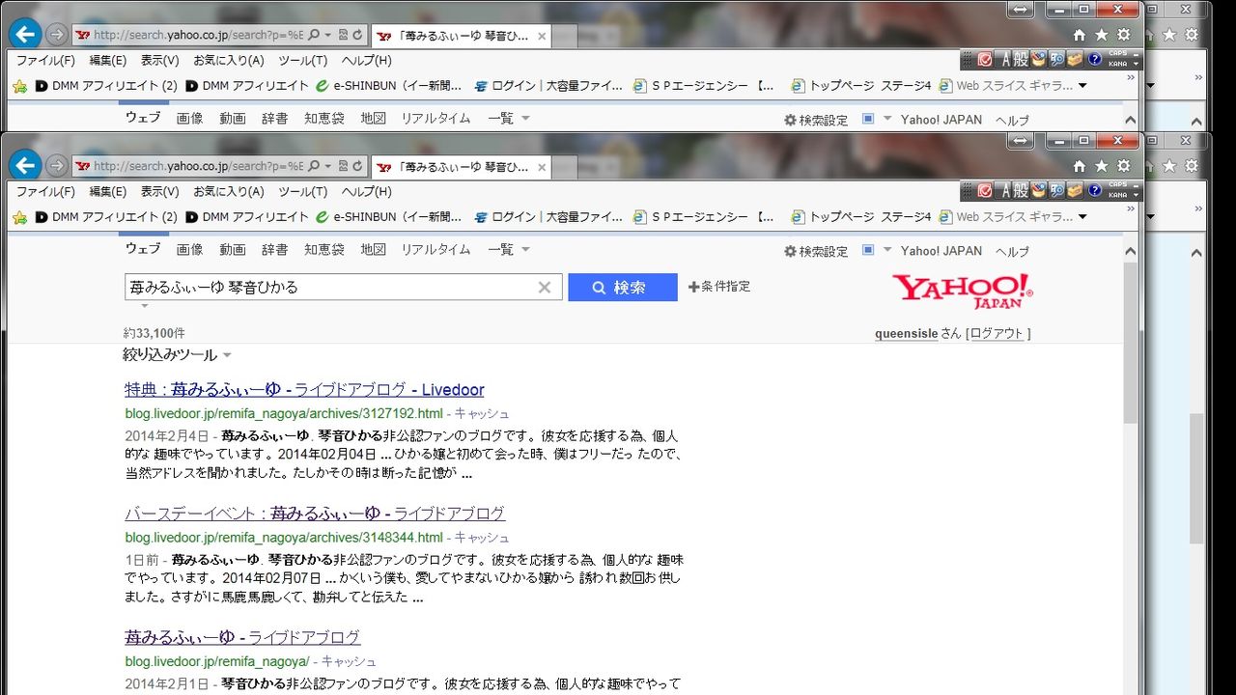Screen dimensions: 1236x695
Task: Close the Yahoo search tab in front window
Action: pyautogui.click(x=542, y=167)
